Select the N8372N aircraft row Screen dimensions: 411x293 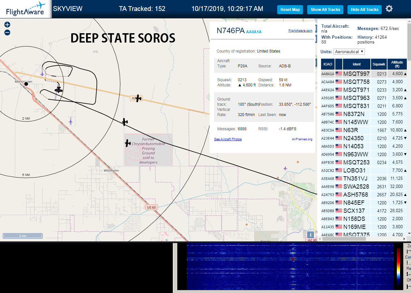pos(364,114)
